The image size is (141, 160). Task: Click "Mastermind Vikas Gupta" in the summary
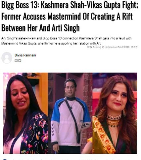19,43
